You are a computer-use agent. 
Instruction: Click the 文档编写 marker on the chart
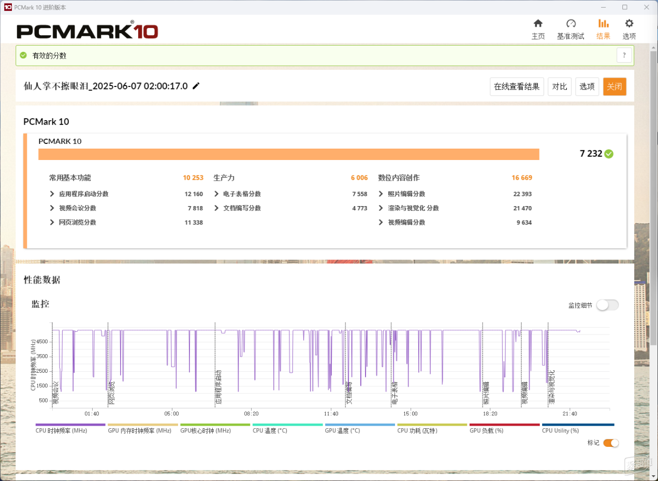click(349, 393)
